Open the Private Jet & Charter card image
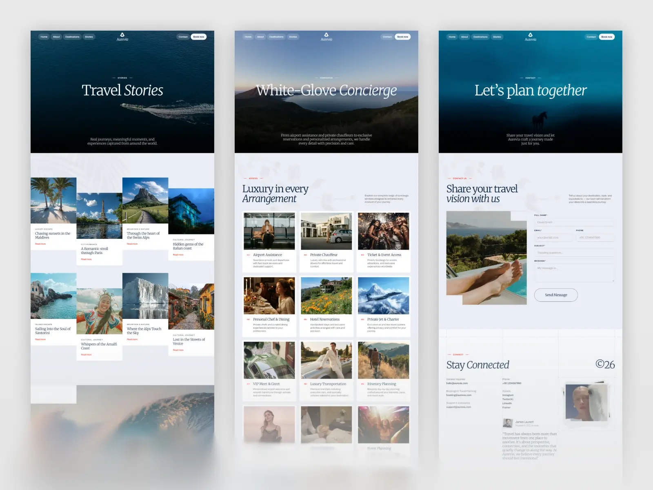653x490 pixels. click(384, 296)
